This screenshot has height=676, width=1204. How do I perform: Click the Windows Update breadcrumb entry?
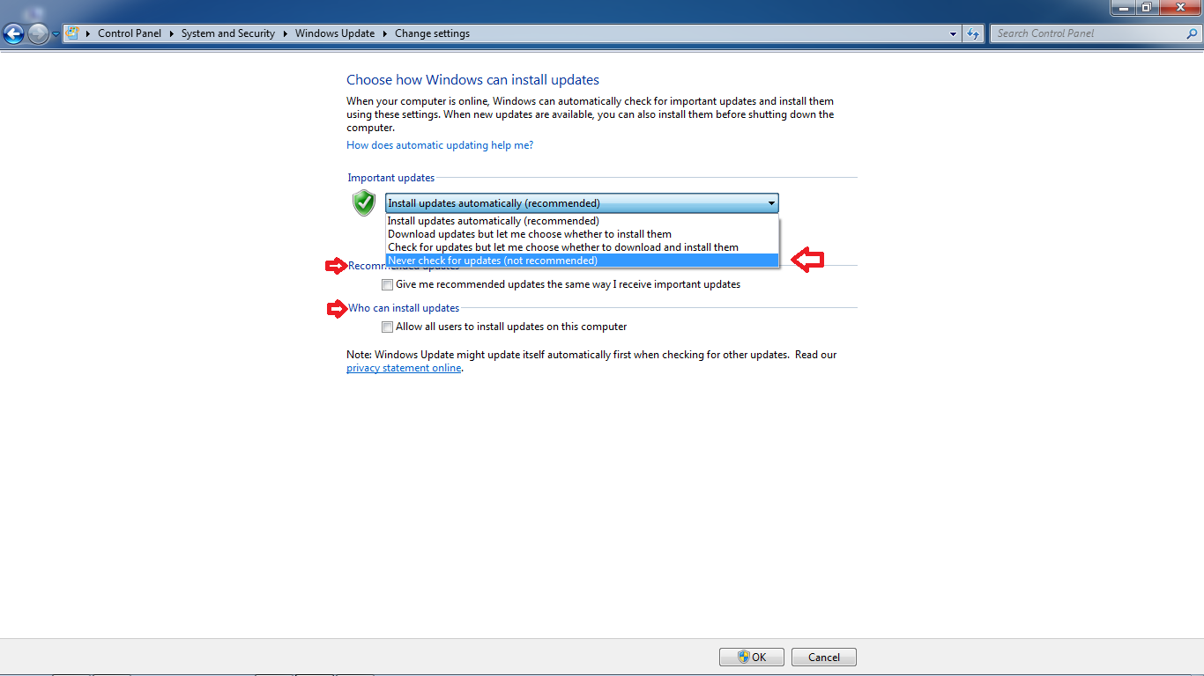335,33
